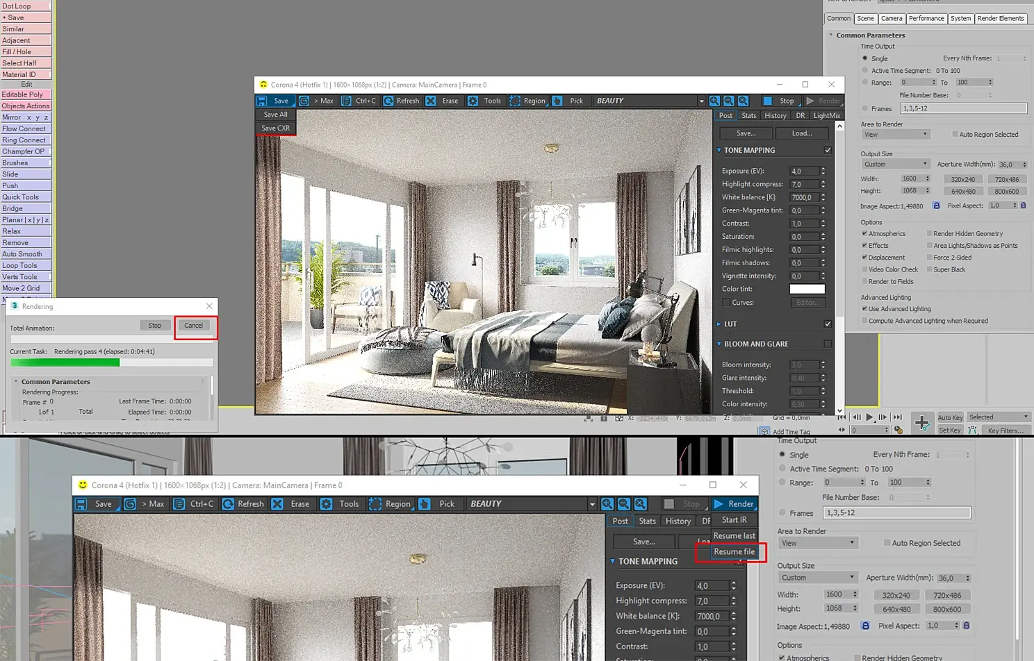The width and height of the screenshot is (1034, 661).
Task: Click the green rendering progress bar
Action: click(x=65, y=362)
